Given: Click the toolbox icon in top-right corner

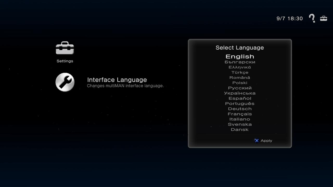Looking at the screenshot, I should click(324, 18).
